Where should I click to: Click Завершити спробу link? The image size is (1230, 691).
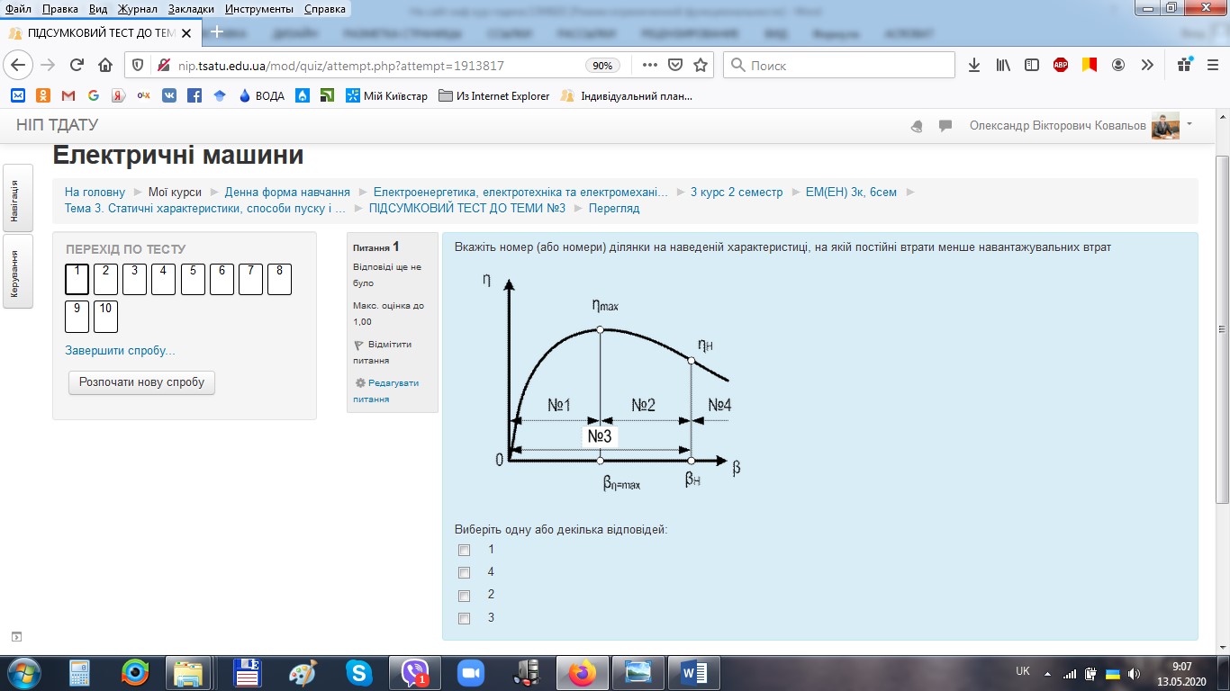(121, 350)
